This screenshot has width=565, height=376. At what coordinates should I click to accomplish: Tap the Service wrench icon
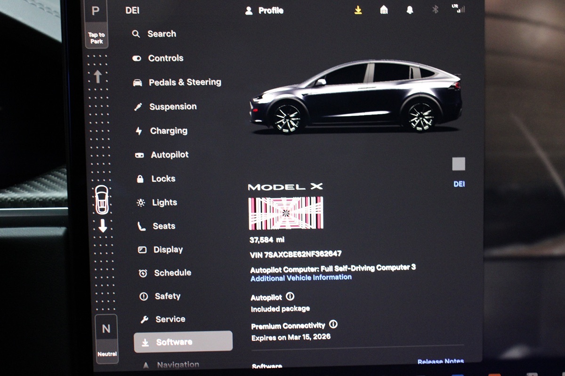145,320
